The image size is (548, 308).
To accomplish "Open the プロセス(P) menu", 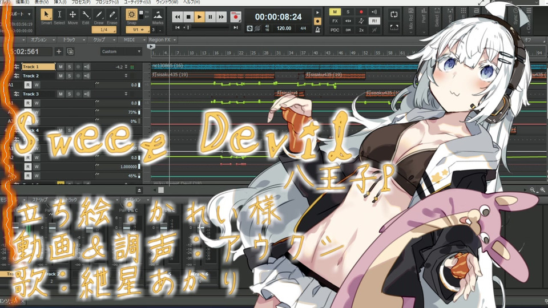I will click(x=81, y=2).
